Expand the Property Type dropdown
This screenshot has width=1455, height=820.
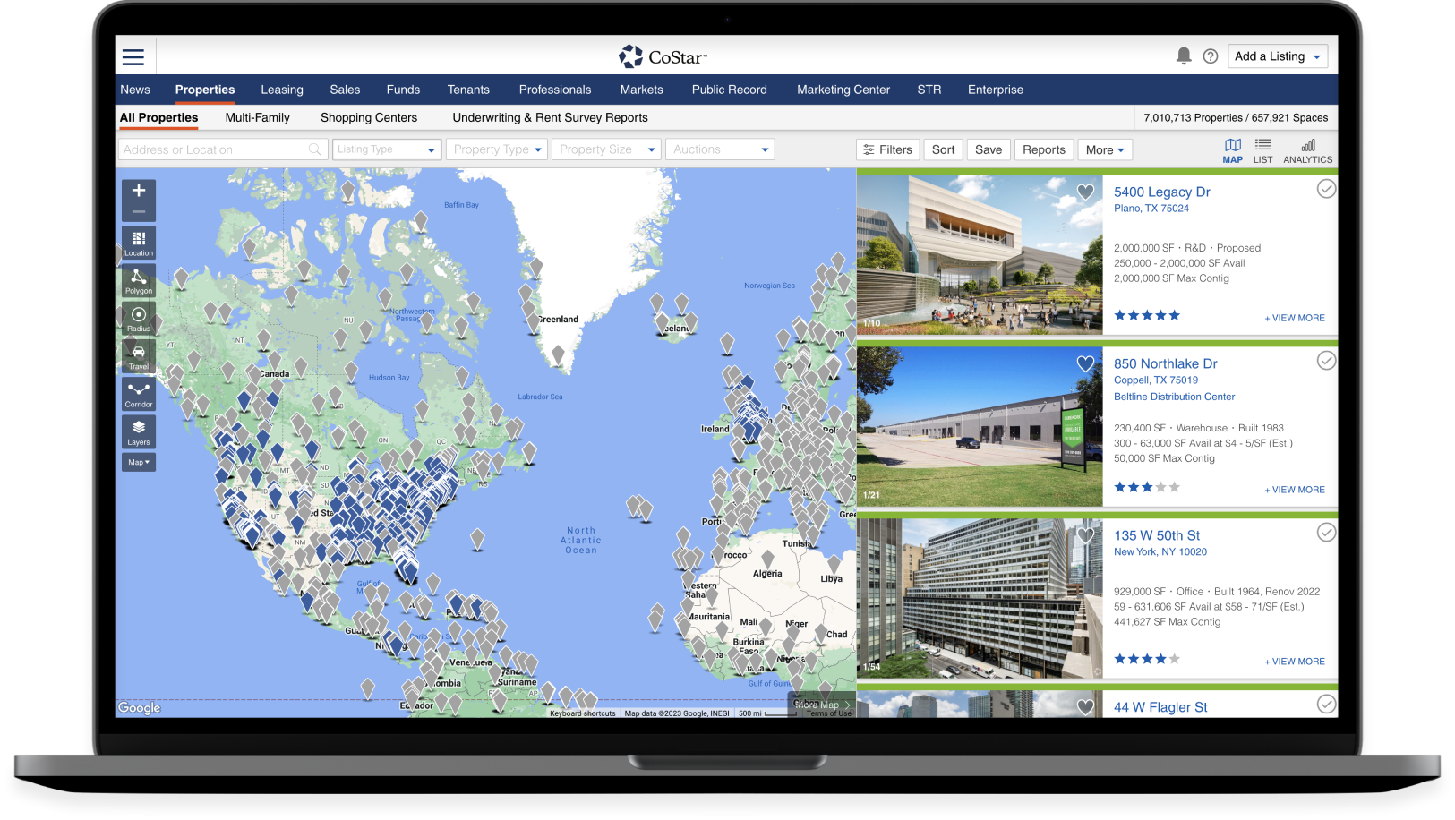click(x=498, y=149)
